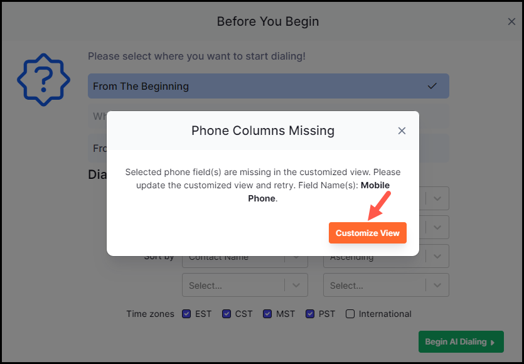Open the second left Select... dropdown
Screen dimensions: 524x364
[x=245, y=285]
